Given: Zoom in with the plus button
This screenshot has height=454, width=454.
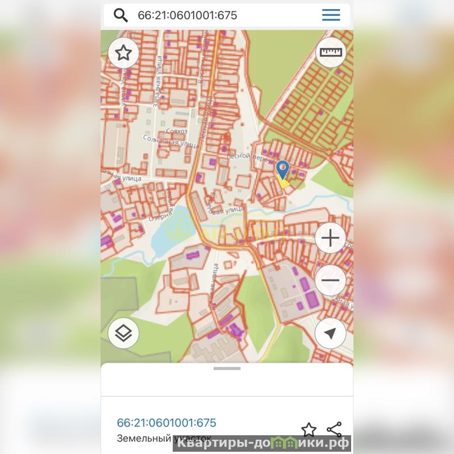Looking at the screenshot, I should pos(330,238).
